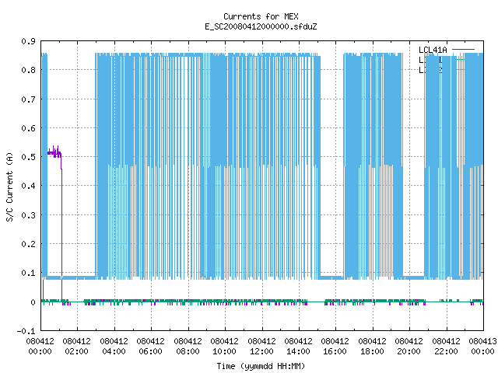Click the purple LCL41A plateau near 0.5 A
Image resolution: width=498 pixels, height=373 pixels.
click(54, 154)
